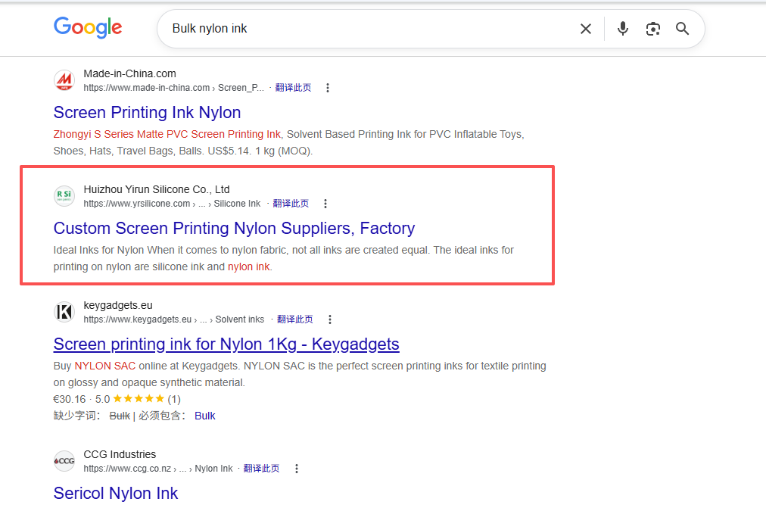Click the keygadgets.eu favicon
Viewport: 766px width, 508px height.
64,312
